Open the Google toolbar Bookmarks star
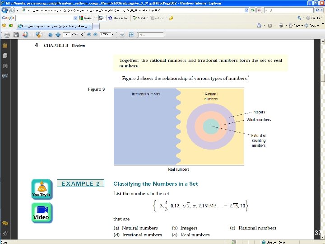The width and height of the screenshot is (325, 244). coord(110,18)
